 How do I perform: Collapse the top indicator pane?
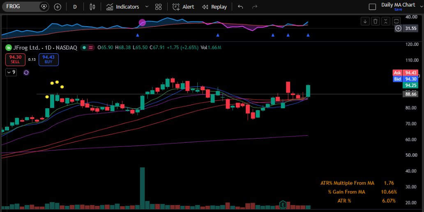pos(386,21)
